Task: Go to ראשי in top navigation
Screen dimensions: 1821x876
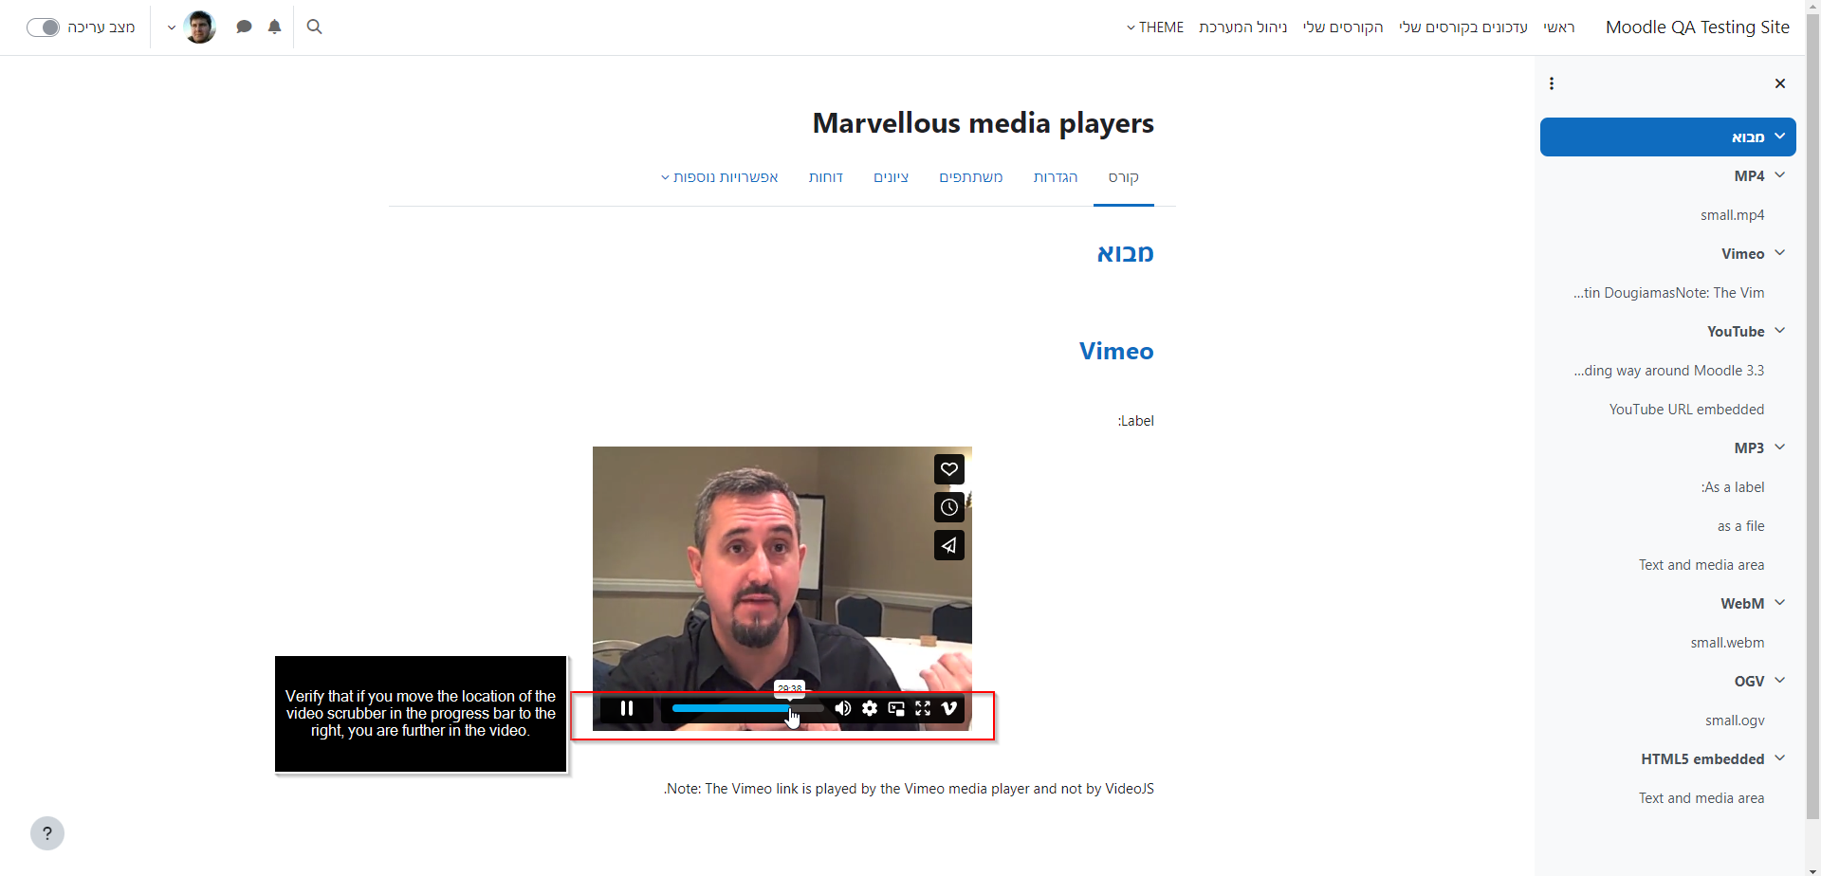Action: [x=1558, y=27]
